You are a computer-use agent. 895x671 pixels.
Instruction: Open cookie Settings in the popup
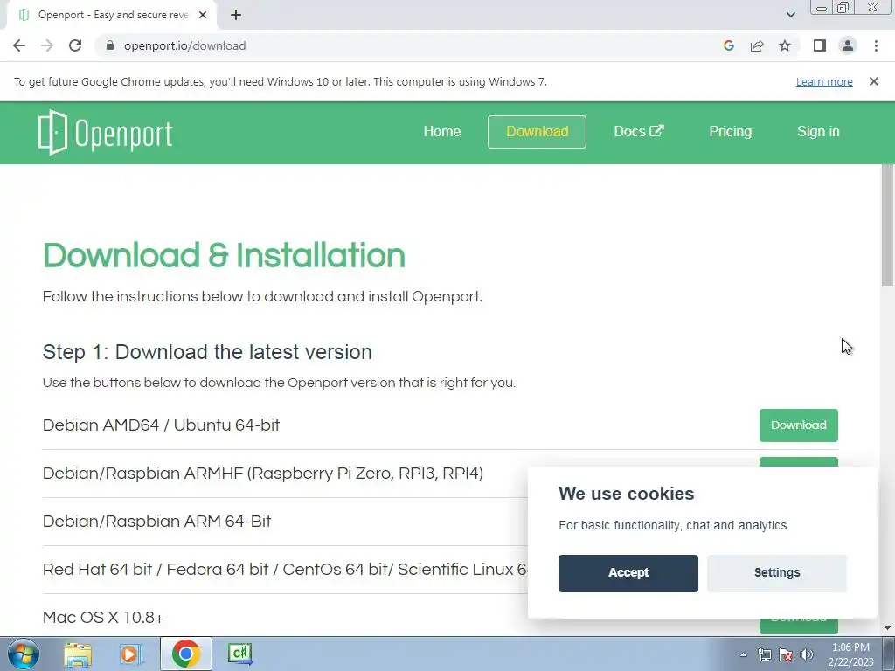point(777,573)
